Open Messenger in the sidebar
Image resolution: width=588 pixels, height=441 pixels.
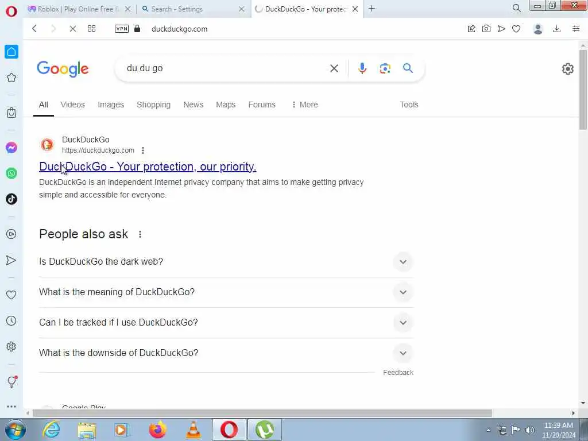[11, 148]
